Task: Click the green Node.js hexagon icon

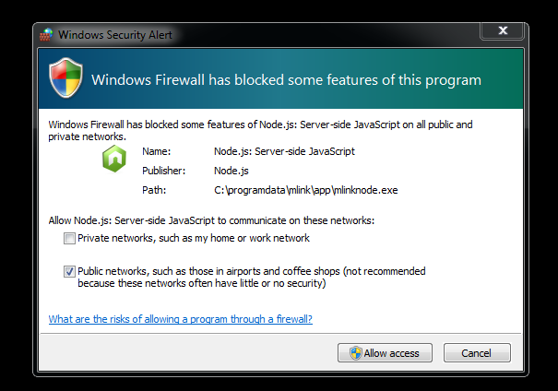Action: [113, 160]
